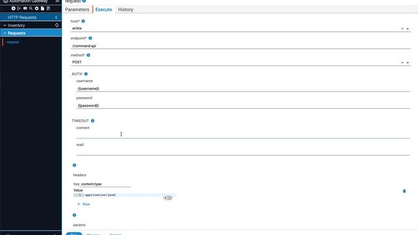Click info icon next to endpoint label

(x=90, y=38)
